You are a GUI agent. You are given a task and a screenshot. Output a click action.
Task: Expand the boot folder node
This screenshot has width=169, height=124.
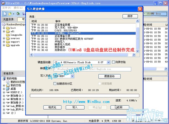[x=4, y=28]
